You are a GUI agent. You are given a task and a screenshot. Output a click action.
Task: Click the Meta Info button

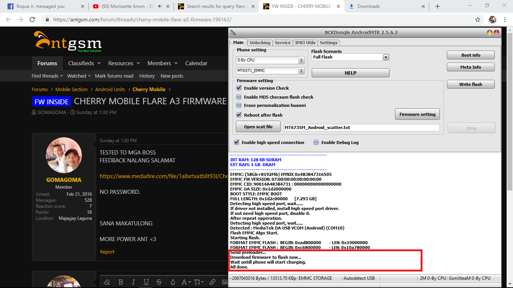click(x=471, y=67)
